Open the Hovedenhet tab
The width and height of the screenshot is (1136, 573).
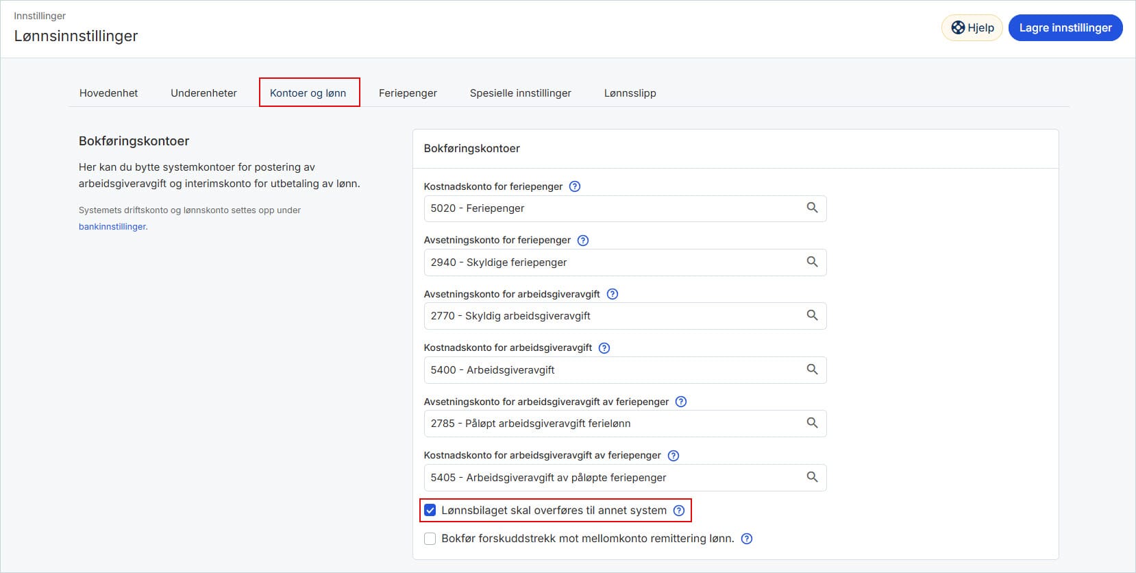click(x=109, y=93)
